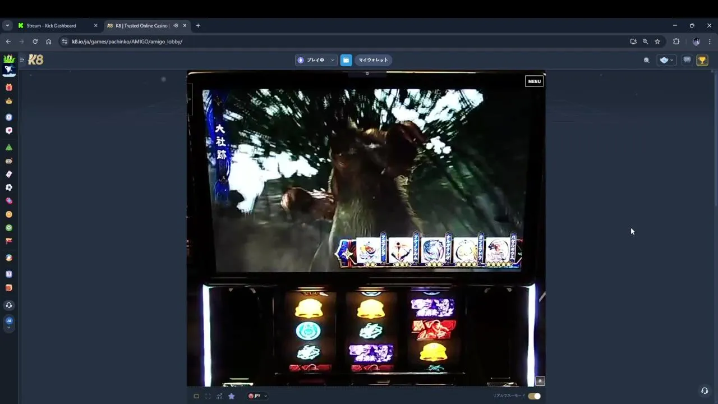Click the right slot reel

click(x=433, y=331)
